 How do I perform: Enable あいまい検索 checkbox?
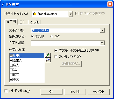56,57
